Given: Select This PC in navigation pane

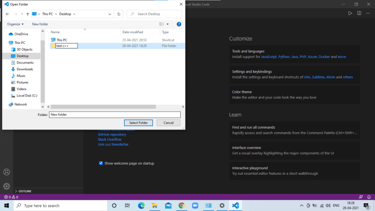Looking at the screenshot, I should point(17,43).
